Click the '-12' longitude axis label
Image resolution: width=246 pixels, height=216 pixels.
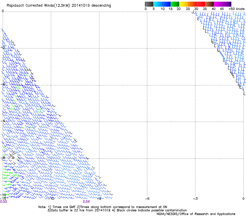coord(51,199)
